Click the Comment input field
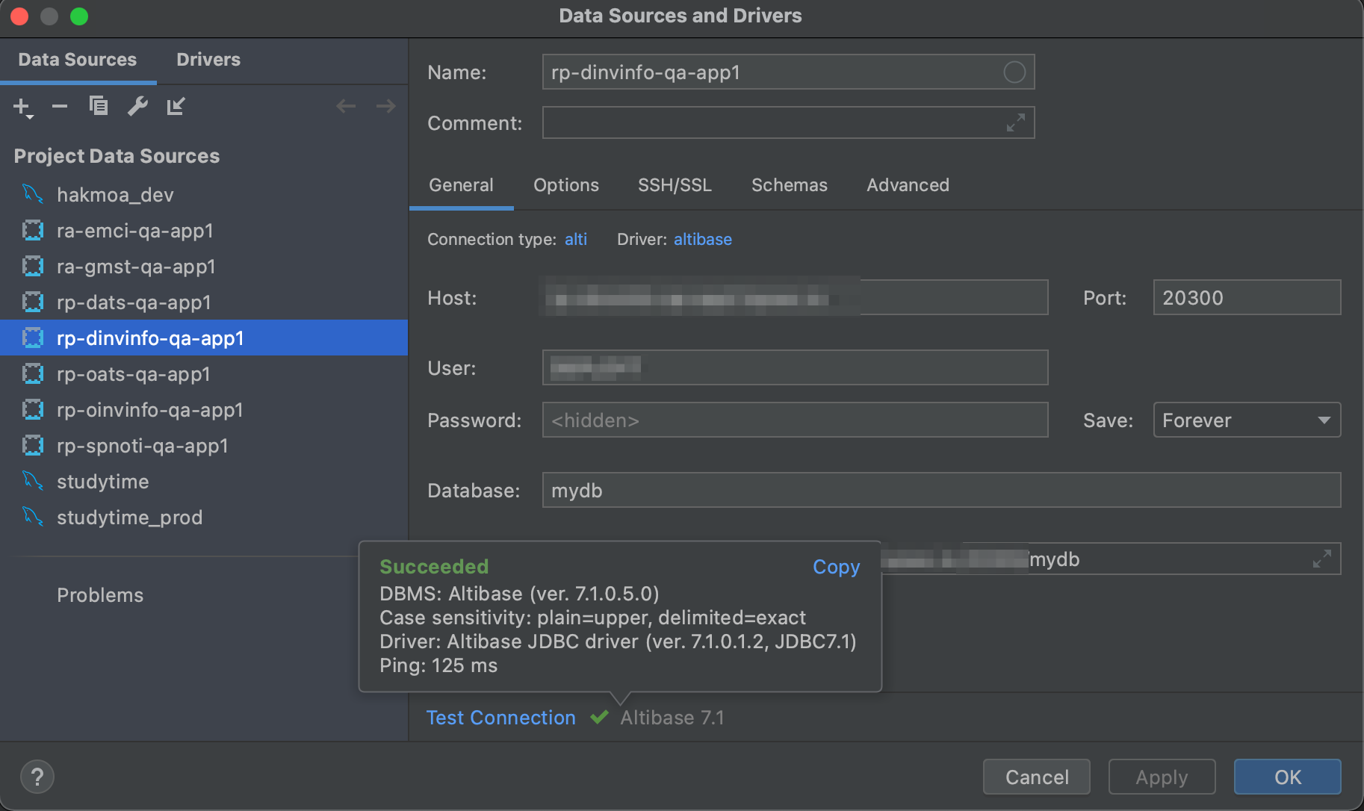Viewport: 1364px width, 811px height. 788,122
